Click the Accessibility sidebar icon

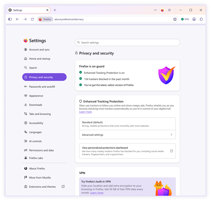pyautogui.click(x=26, y=123)
